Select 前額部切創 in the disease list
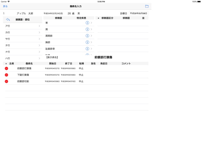This screenshot has height=151, width=202. pyautogui.click(x=23, y=81)
